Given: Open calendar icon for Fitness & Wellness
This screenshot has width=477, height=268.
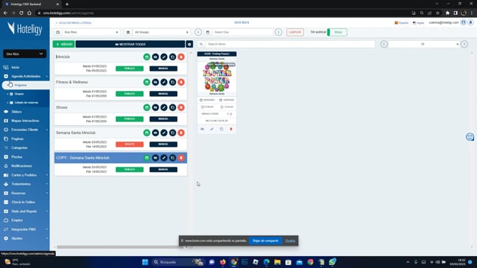Looking at the screenshot, I should click(x=147, y=82).
